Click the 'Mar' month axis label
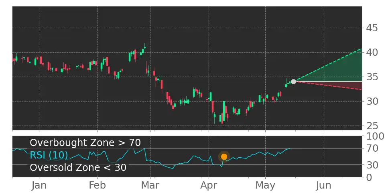 click(150, 185)
